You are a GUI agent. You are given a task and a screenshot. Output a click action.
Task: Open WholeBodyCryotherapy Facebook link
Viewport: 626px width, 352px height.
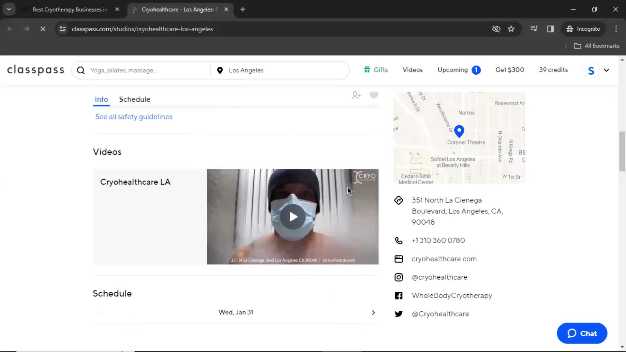click(x=452, y=296)
